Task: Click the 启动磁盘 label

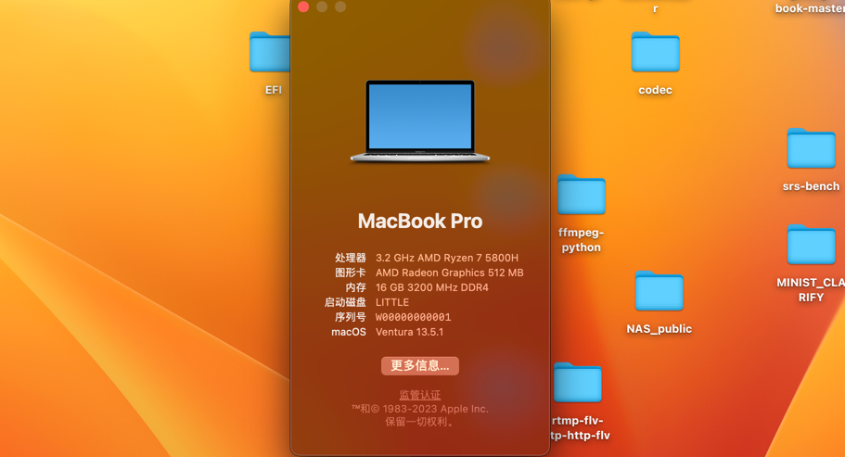Action: point(345,302)
